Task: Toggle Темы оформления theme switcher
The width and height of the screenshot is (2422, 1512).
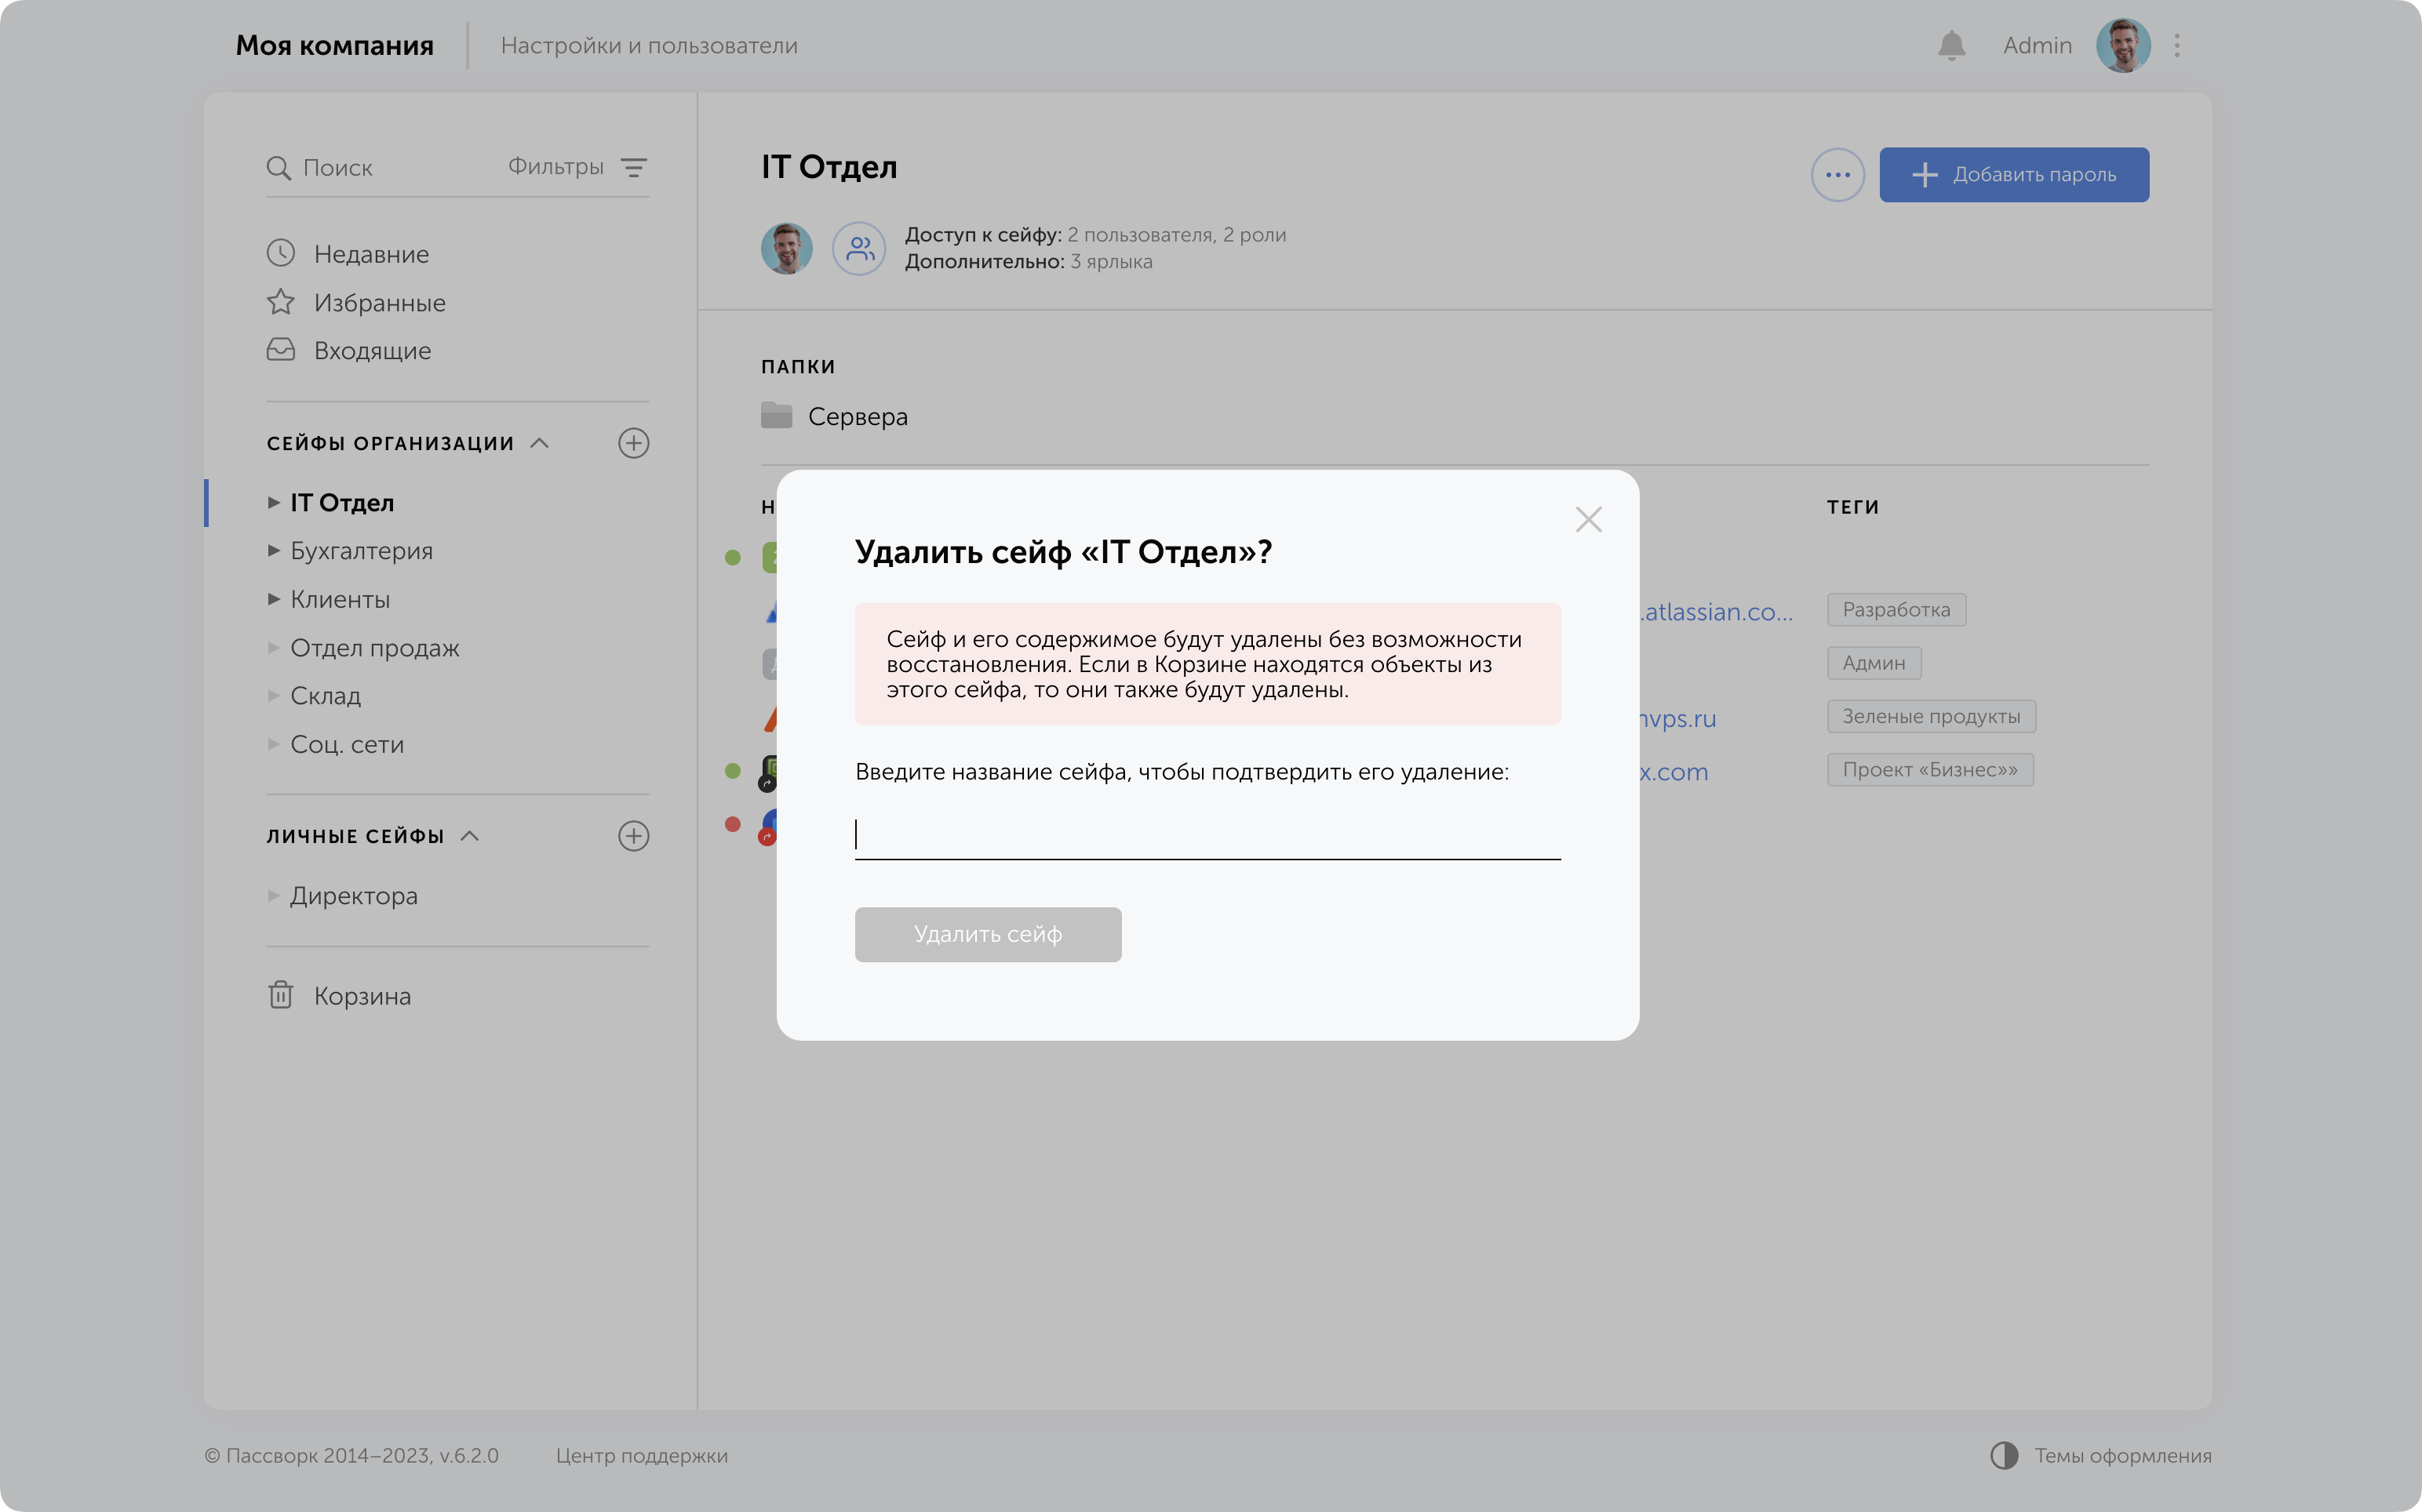Action: point(2100,1455)
